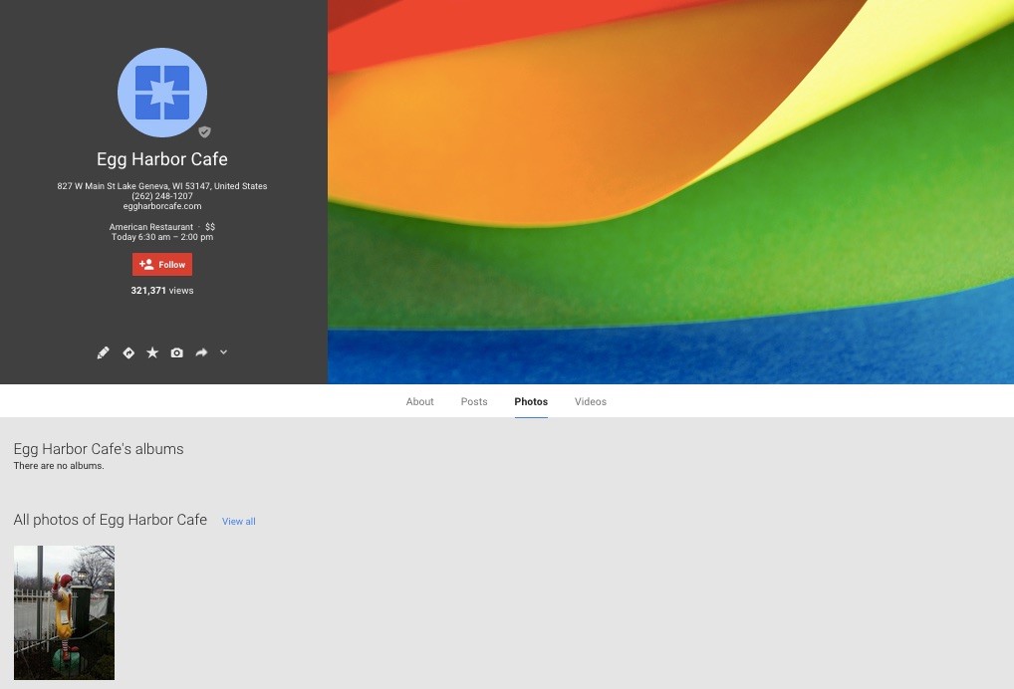The height and width of the screenshot is (689, 1014).
Task: Open directions via the diamond arrow icon
Action: coord(128,352)
